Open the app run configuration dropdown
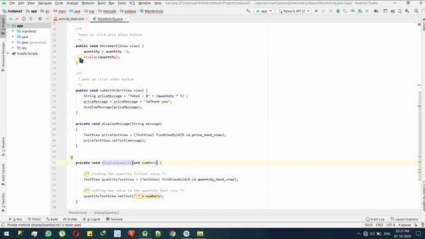 click(x=264, y=11)
